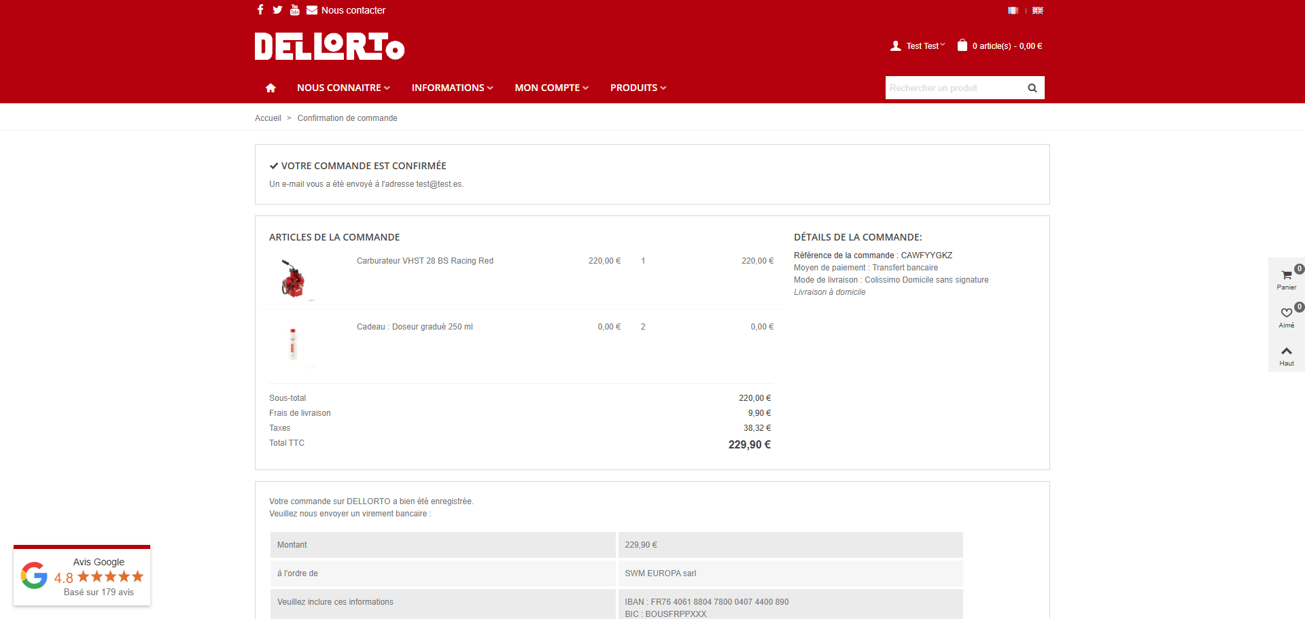Open the Test Test account dropdown

(918, 46)
